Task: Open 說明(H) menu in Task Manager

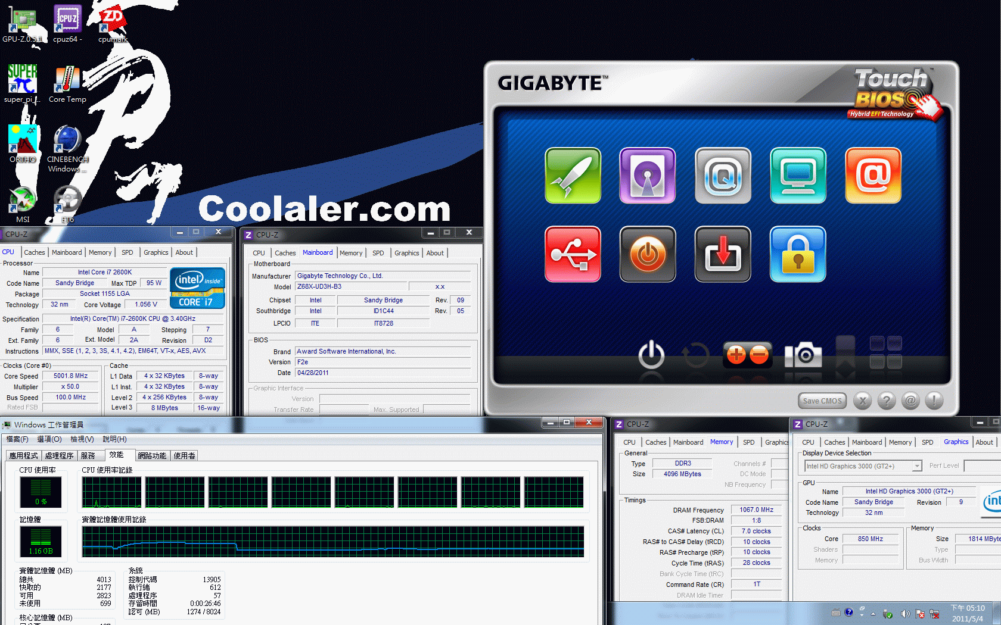Action: tap(114, 439)
